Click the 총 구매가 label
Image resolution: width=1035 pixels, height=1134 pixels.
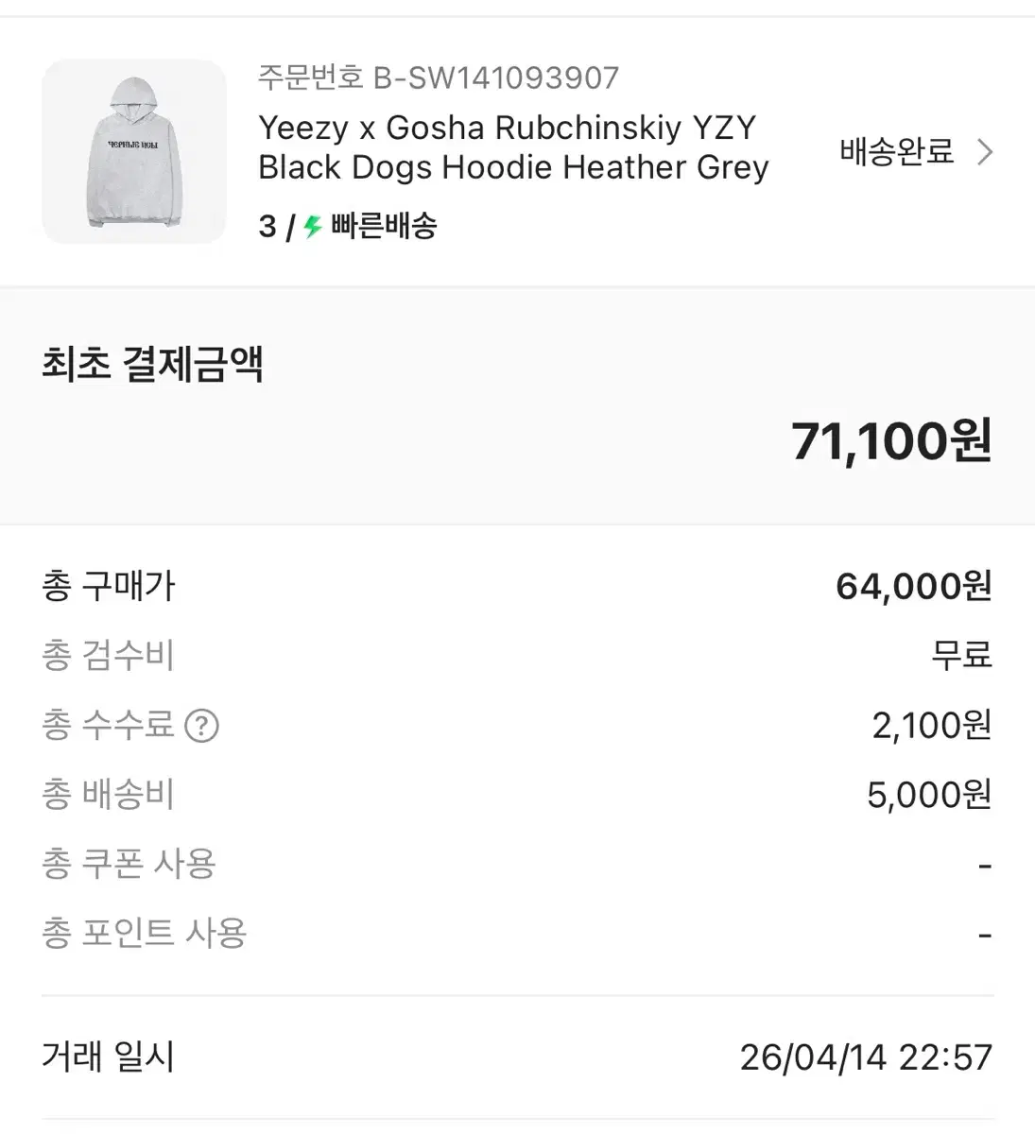[x=109, y=587]
